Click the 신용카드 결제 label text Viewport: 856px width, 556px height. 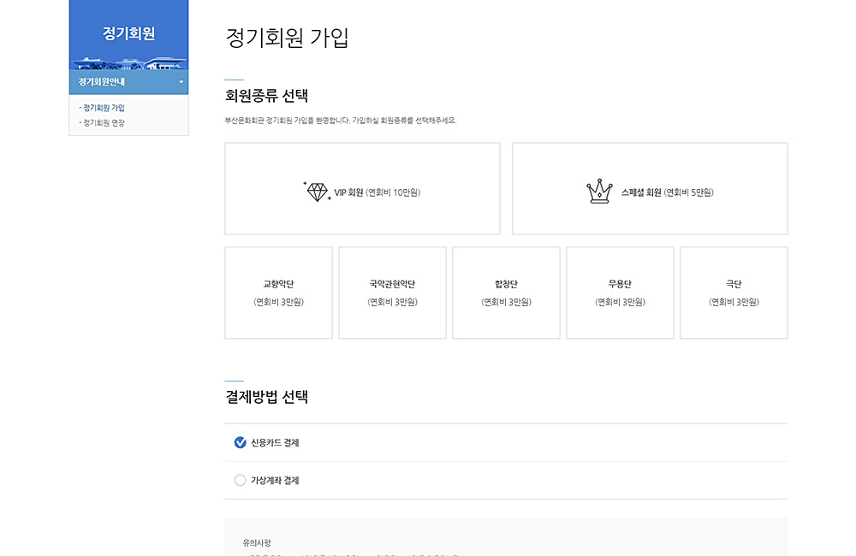275,442
